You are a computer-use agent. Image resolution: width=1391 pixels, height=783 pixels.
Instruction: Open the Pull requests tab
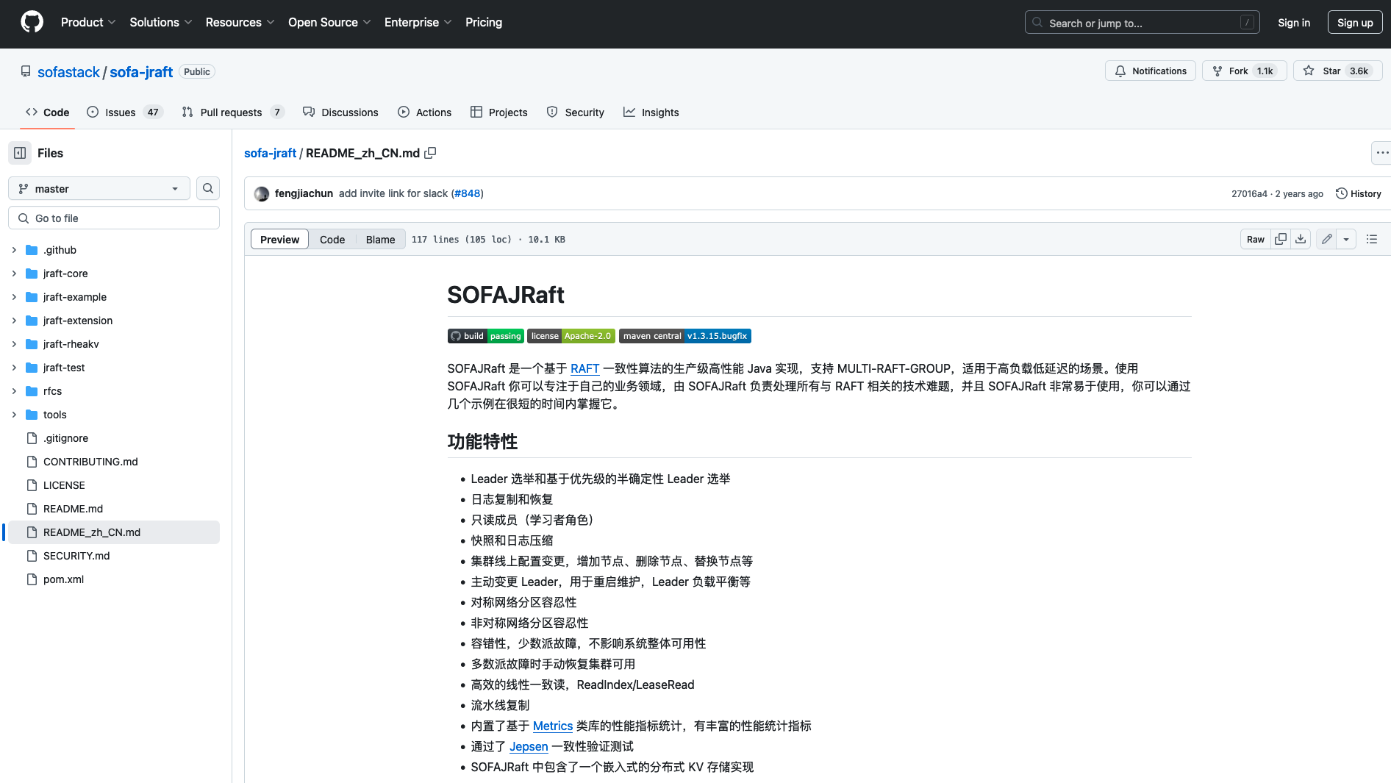(232, 112)
